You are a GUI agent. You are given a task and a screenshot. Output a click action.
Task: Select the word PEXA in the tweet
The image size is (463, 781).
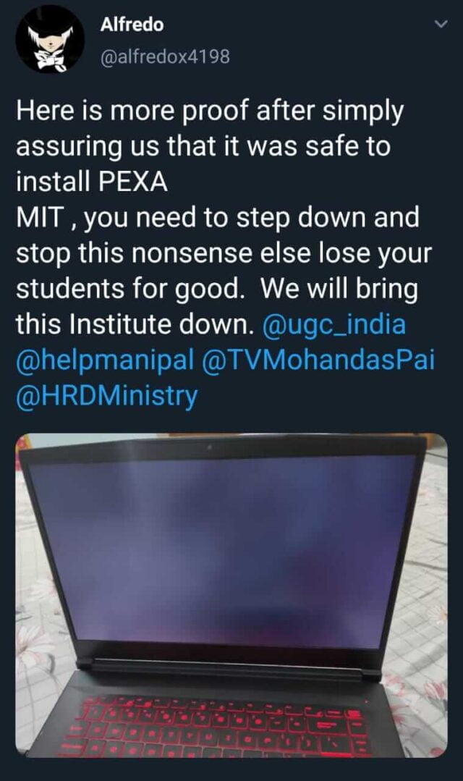[x=133, y=182]
